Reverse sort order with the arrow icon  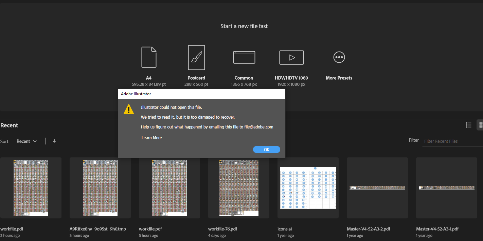coord(54,141)
